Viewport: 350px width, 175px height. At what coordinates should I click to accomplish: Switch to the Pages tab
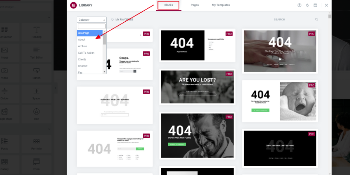195,5
